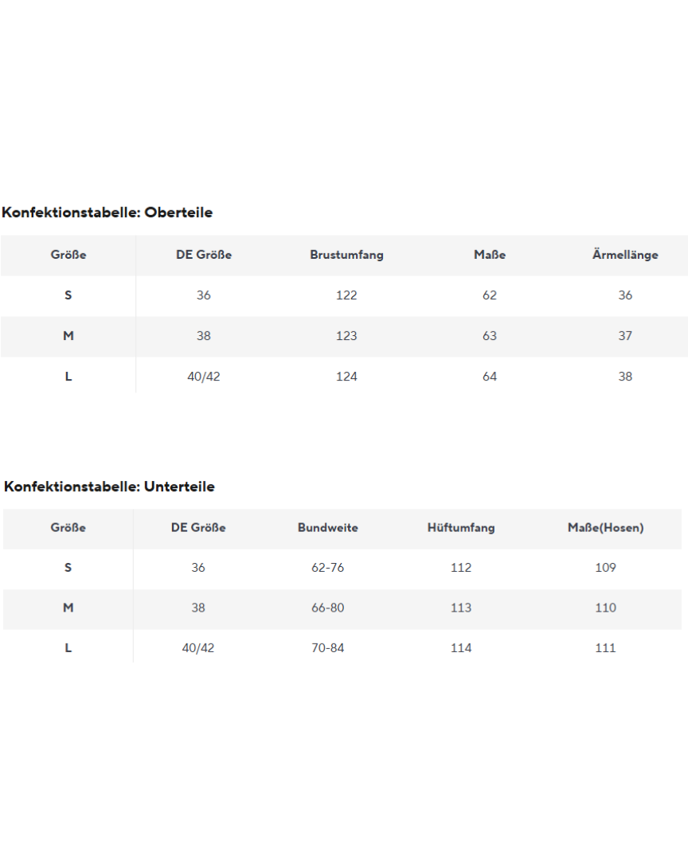Select the Brustumfang column header

click(x=346, y=255)
